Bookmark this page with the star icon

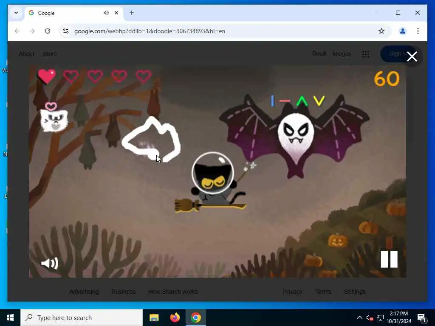tap(381, 31)
